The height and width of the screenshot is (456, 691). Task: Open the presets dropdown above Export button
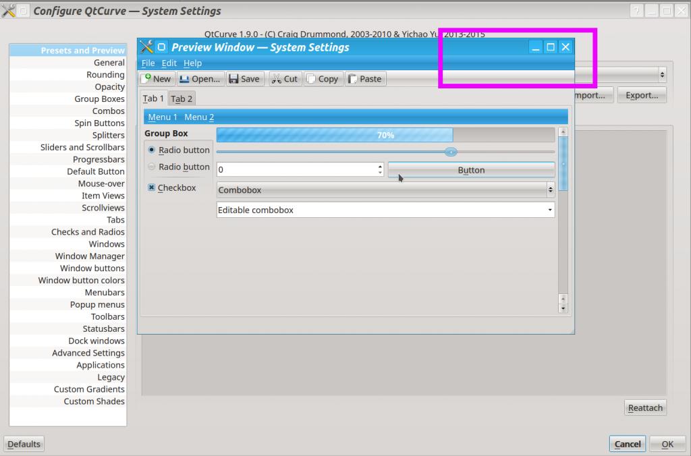click(x=661, y=74)
